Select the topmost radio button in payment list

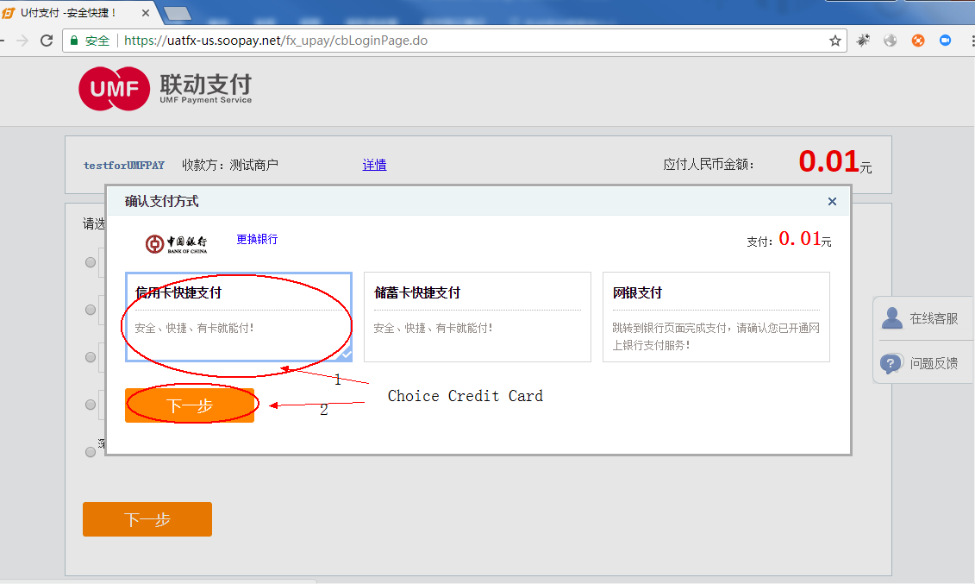click(x=91, y=262)
